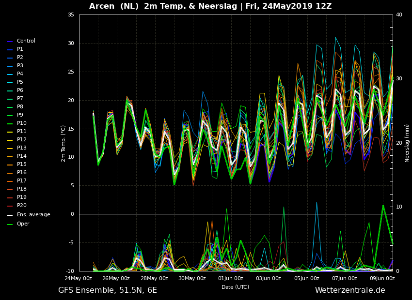Click the 05Jun 00z date axis label
This screenshot has width=412, height=300.
click(307, 278)
